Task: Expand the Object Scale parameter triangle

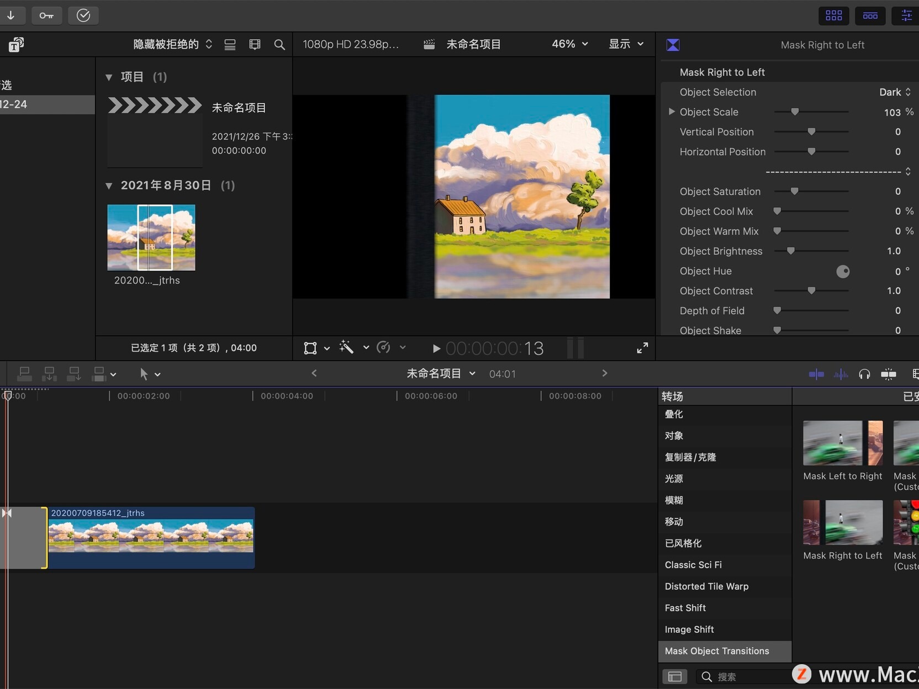Action: pyautogui.click(x=671, y=112)
